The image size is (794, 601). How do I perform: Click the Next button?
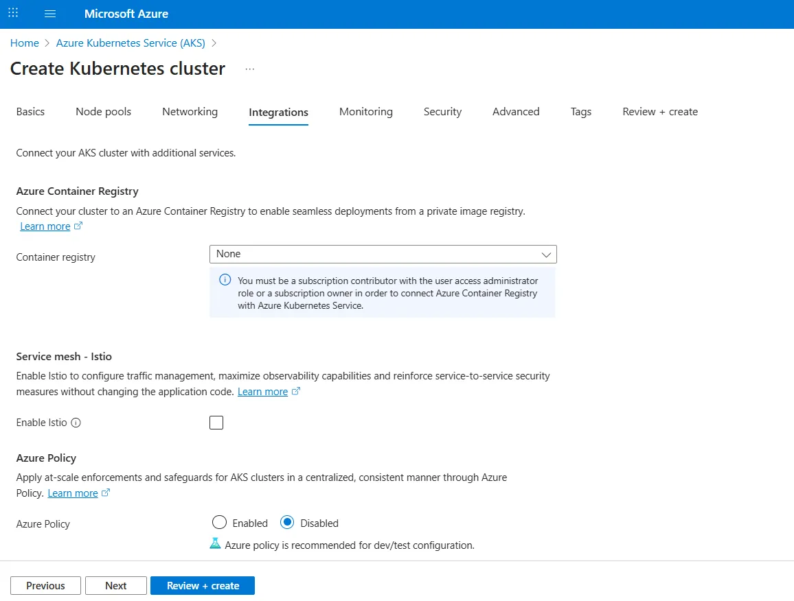click(x=116, y=585)
